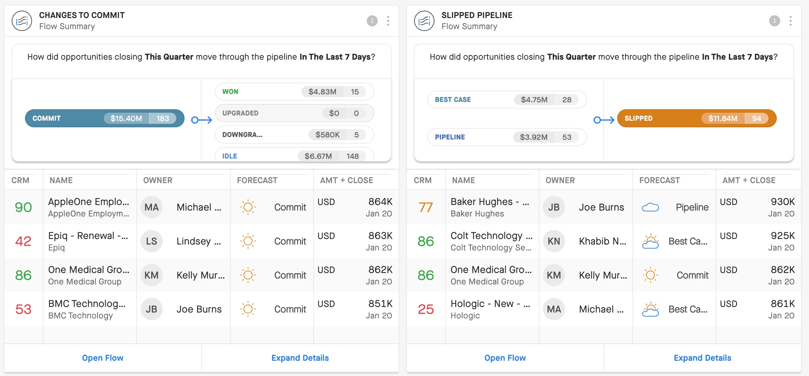Click info icon on Changes to Commit card

point(372,21)
